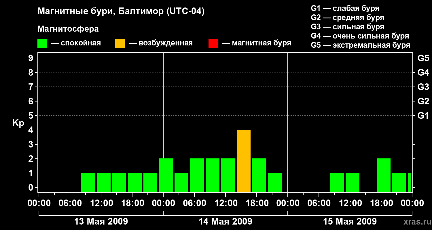The image size is (432, 230).
Task: Click the 'G5' label on the right axis
Action: pos(423,58)
